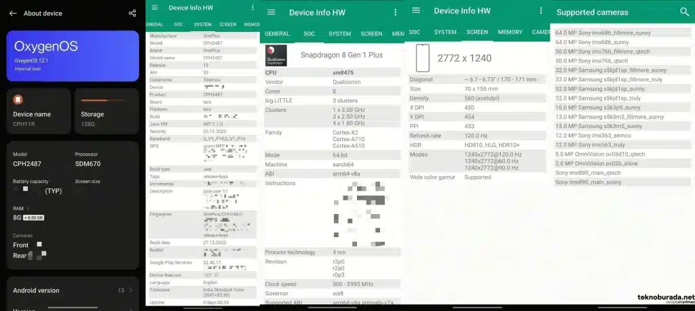Select SCREEN tab in the Snapdragon SOC panel
The width and height of the screenshot is (695, 311).
click(371, 34)
